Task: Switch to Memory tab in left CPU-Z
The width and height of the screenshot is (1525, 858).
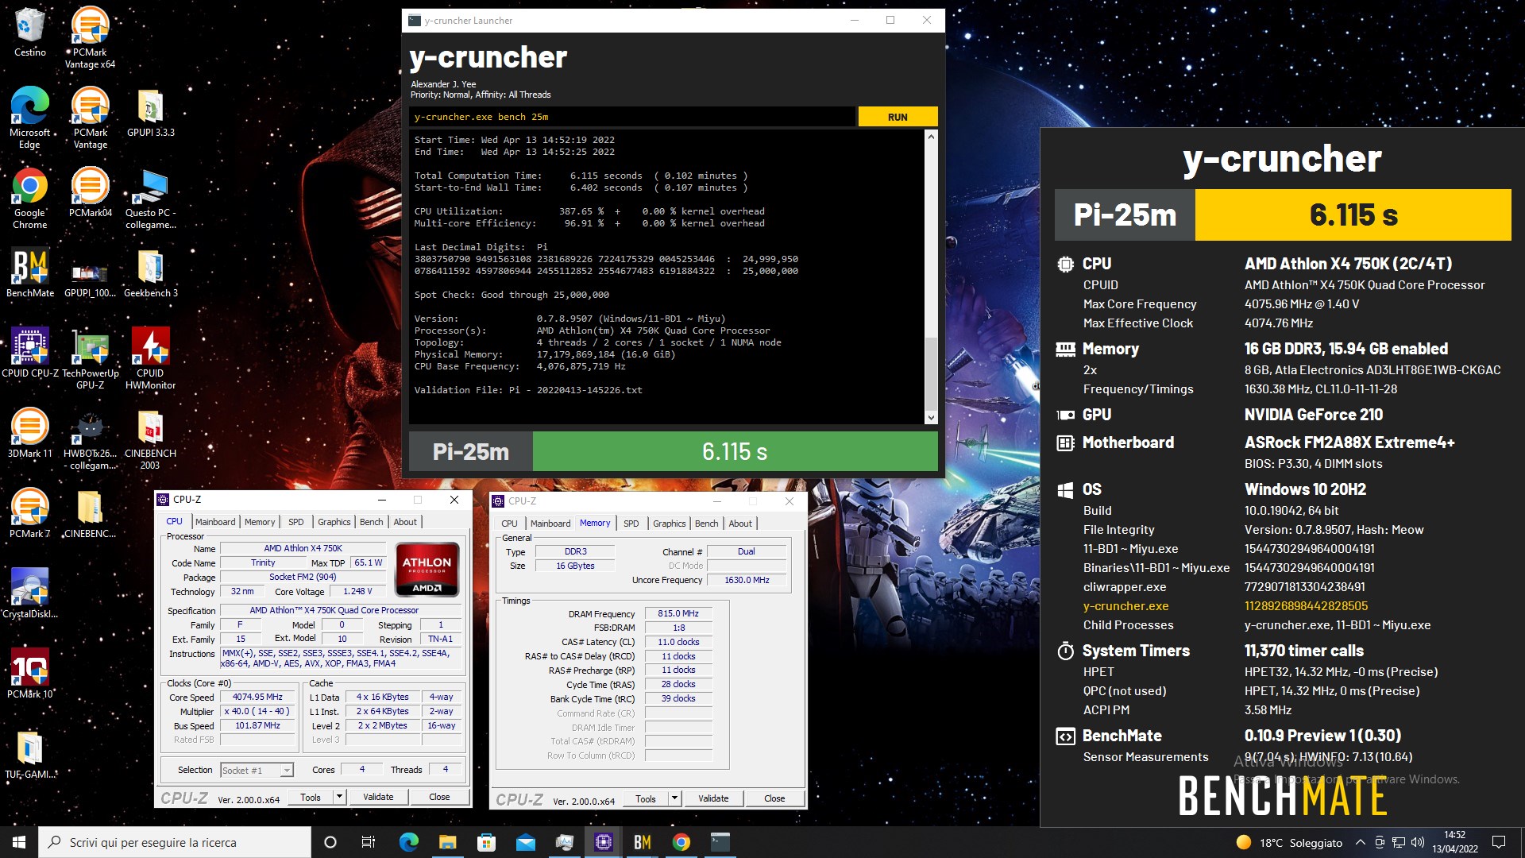Action: click(x=260, y=522)
